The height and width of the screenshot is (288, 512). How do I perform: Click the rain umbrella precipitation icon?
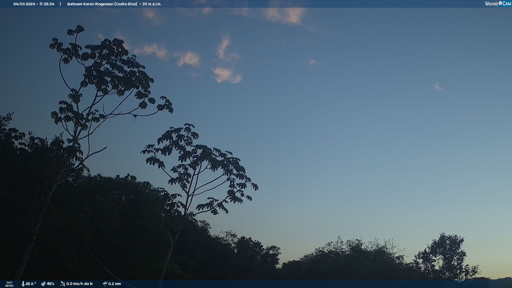coord(105,284)
